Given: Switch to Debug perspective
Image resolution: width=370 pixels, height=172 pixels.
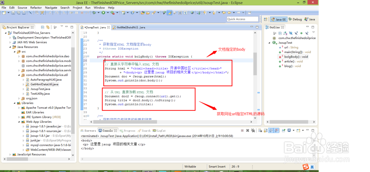Looking at the screenshot, I should tap(295, 19).
